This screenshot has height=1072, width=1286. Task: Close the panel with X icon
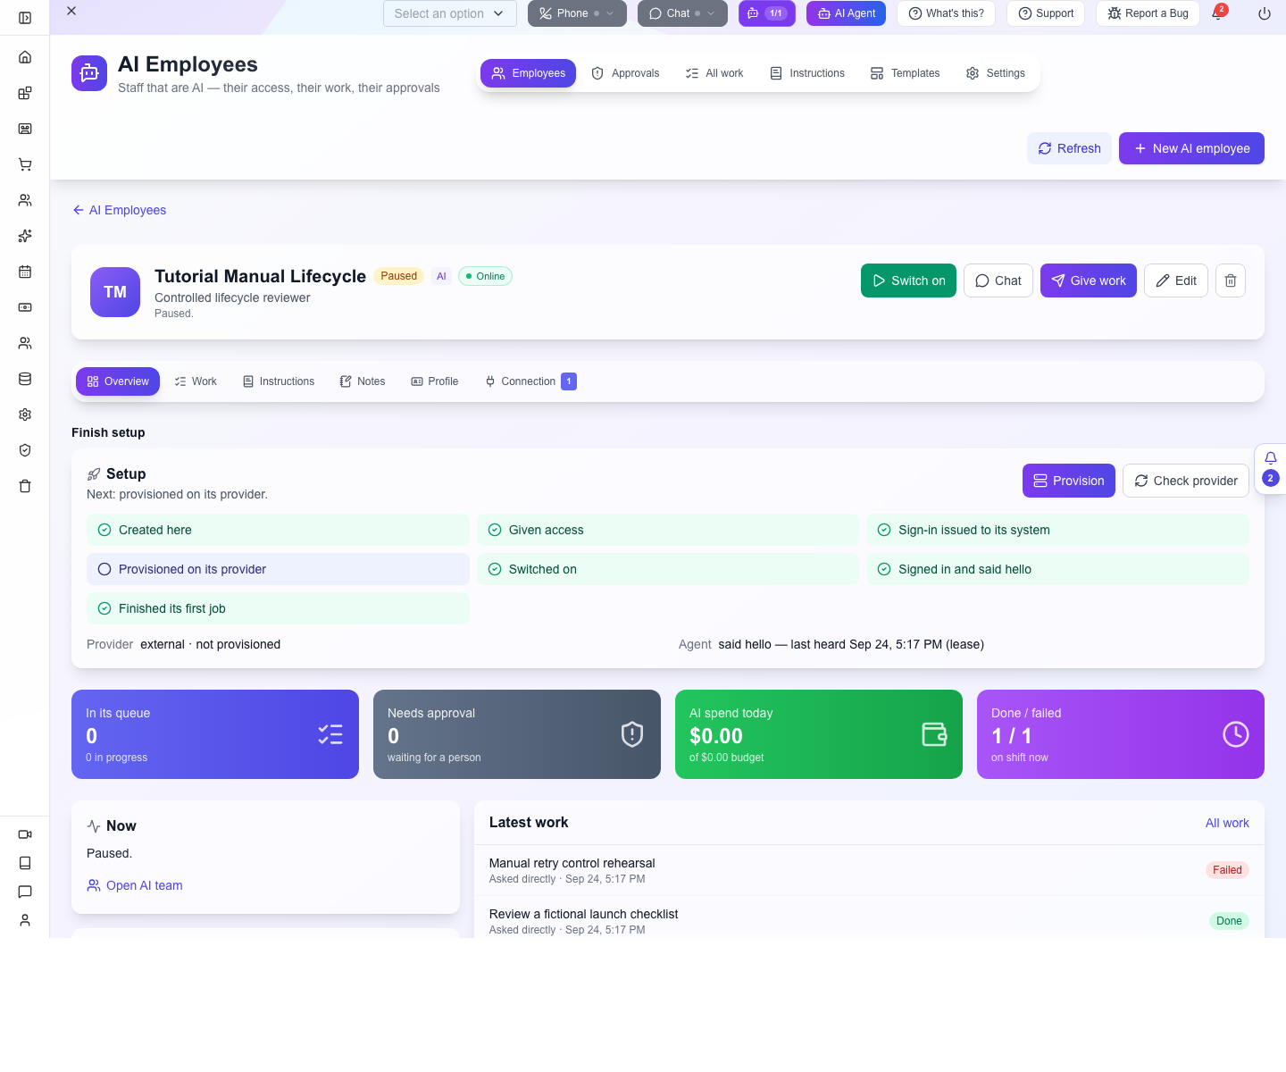click(x=71, y=11)
